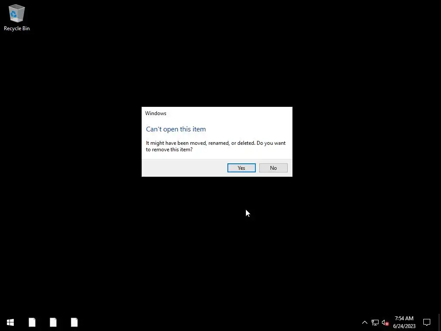Open the network status tray icon
The height and width of the screenshot is (331, 441).
[375, 322]
